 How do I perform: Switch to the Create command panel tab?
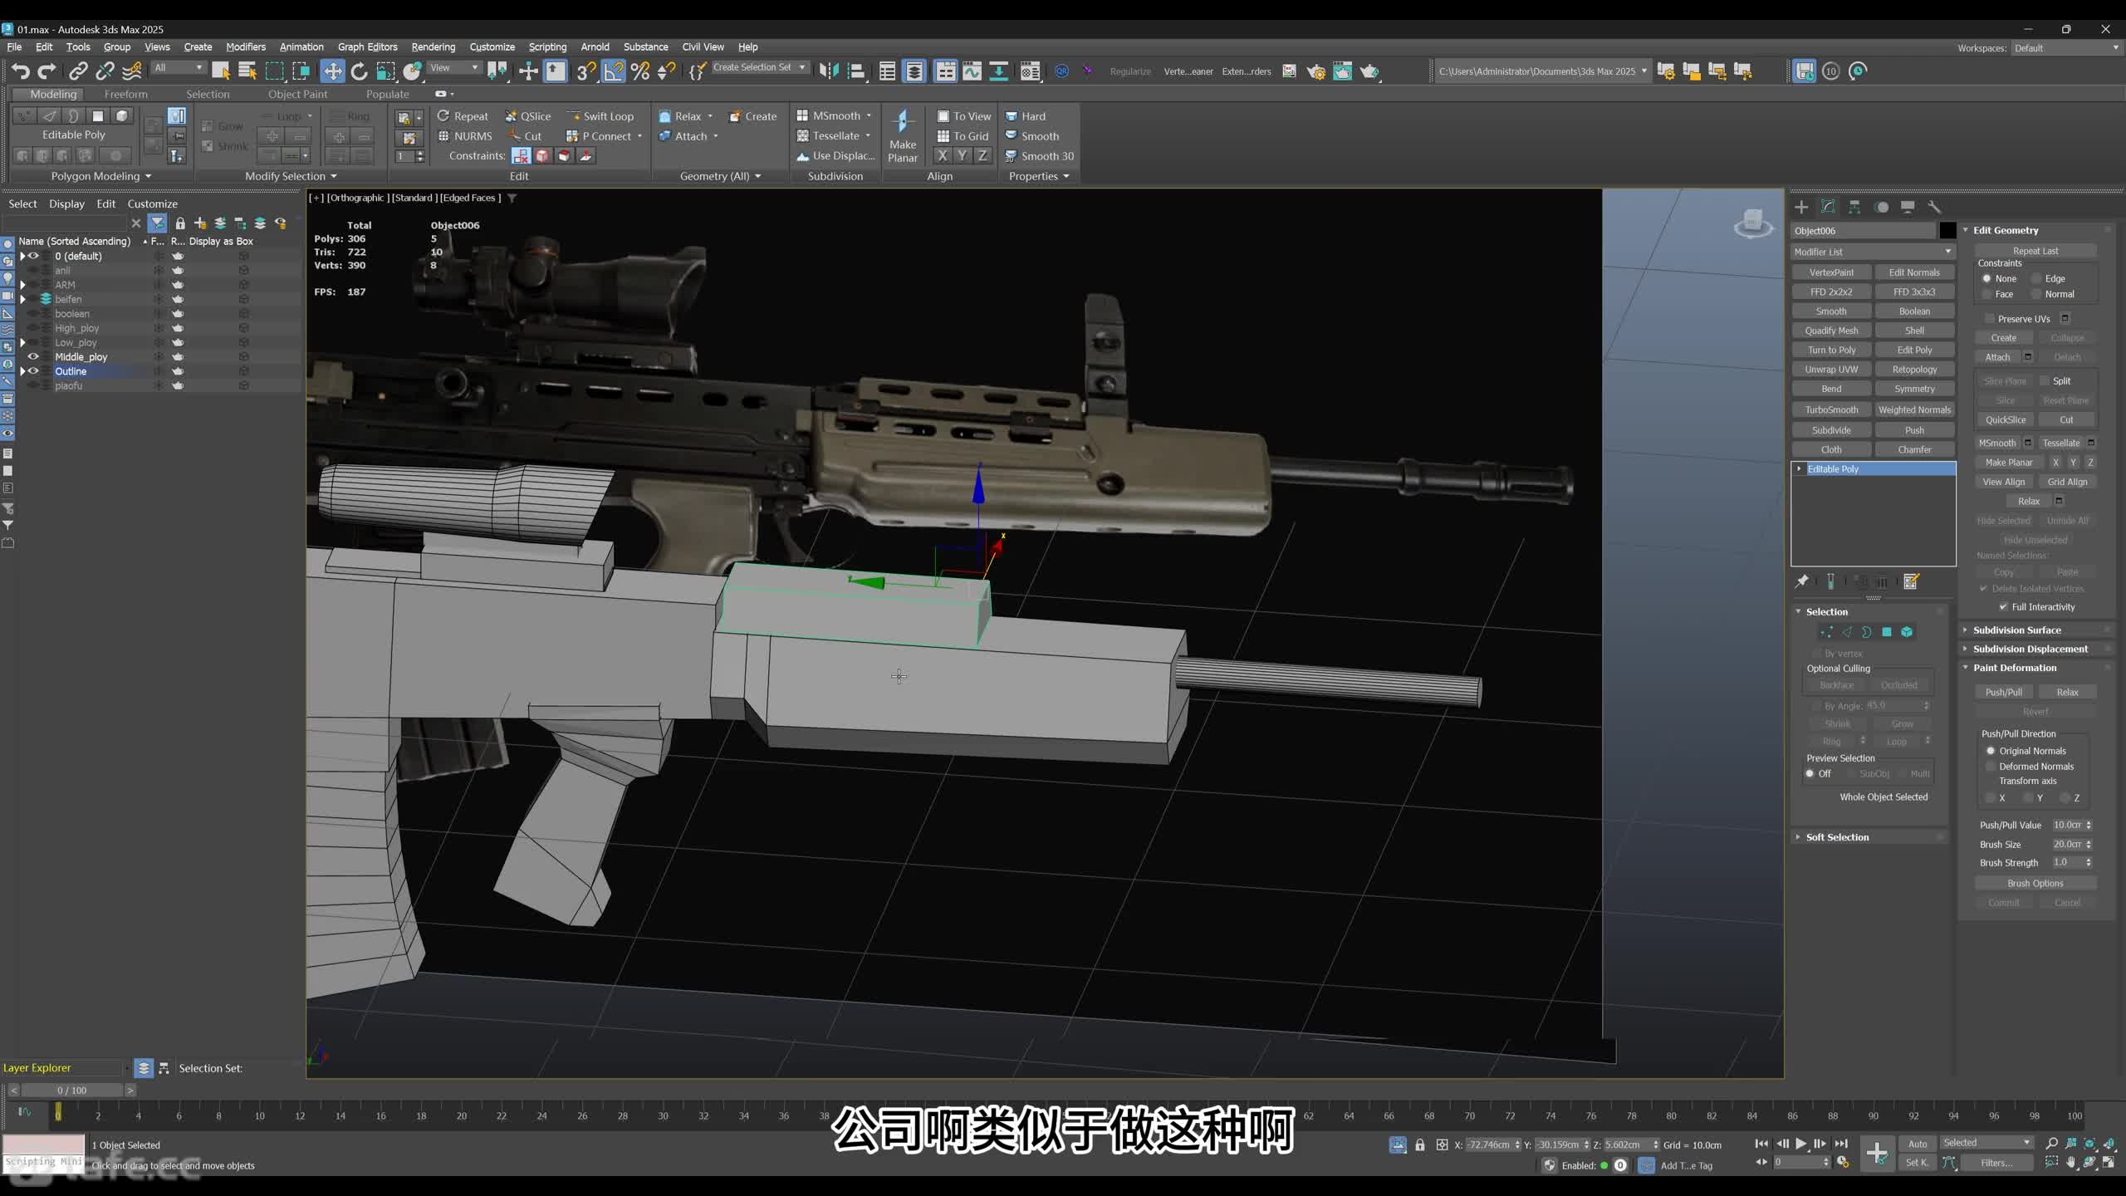(1801, 207)
